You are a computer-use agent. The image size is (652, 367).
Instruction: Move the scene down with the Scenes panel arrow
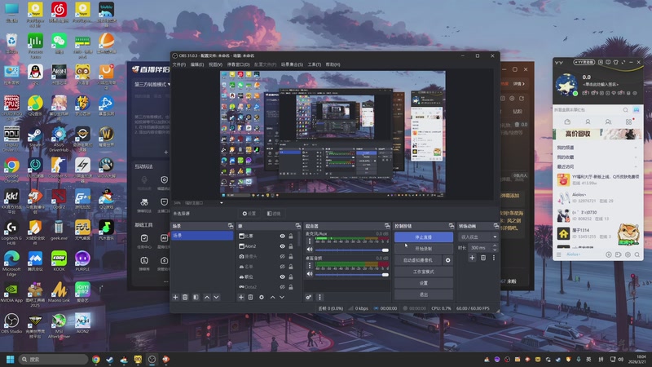pyautogui.click(x=216, y=297)
